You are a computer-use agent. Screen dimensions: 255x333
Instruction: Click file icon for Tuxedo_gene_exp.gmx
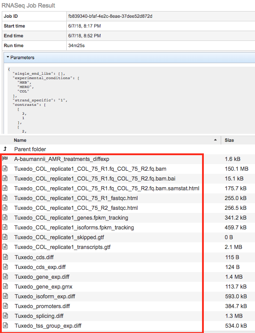click(x=5, y=286)
